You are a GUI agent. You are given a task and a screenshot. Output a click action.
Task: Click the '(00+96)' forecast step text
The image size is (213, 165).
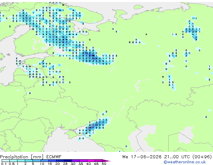(202, 157)
